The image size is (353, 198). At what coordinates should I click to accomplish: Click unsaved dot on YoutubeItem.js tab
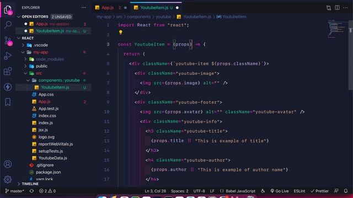click(x=177, y=8)
